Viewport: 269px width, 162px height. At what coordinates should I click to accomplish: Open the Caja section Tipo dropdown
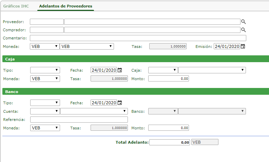point(45,70)
